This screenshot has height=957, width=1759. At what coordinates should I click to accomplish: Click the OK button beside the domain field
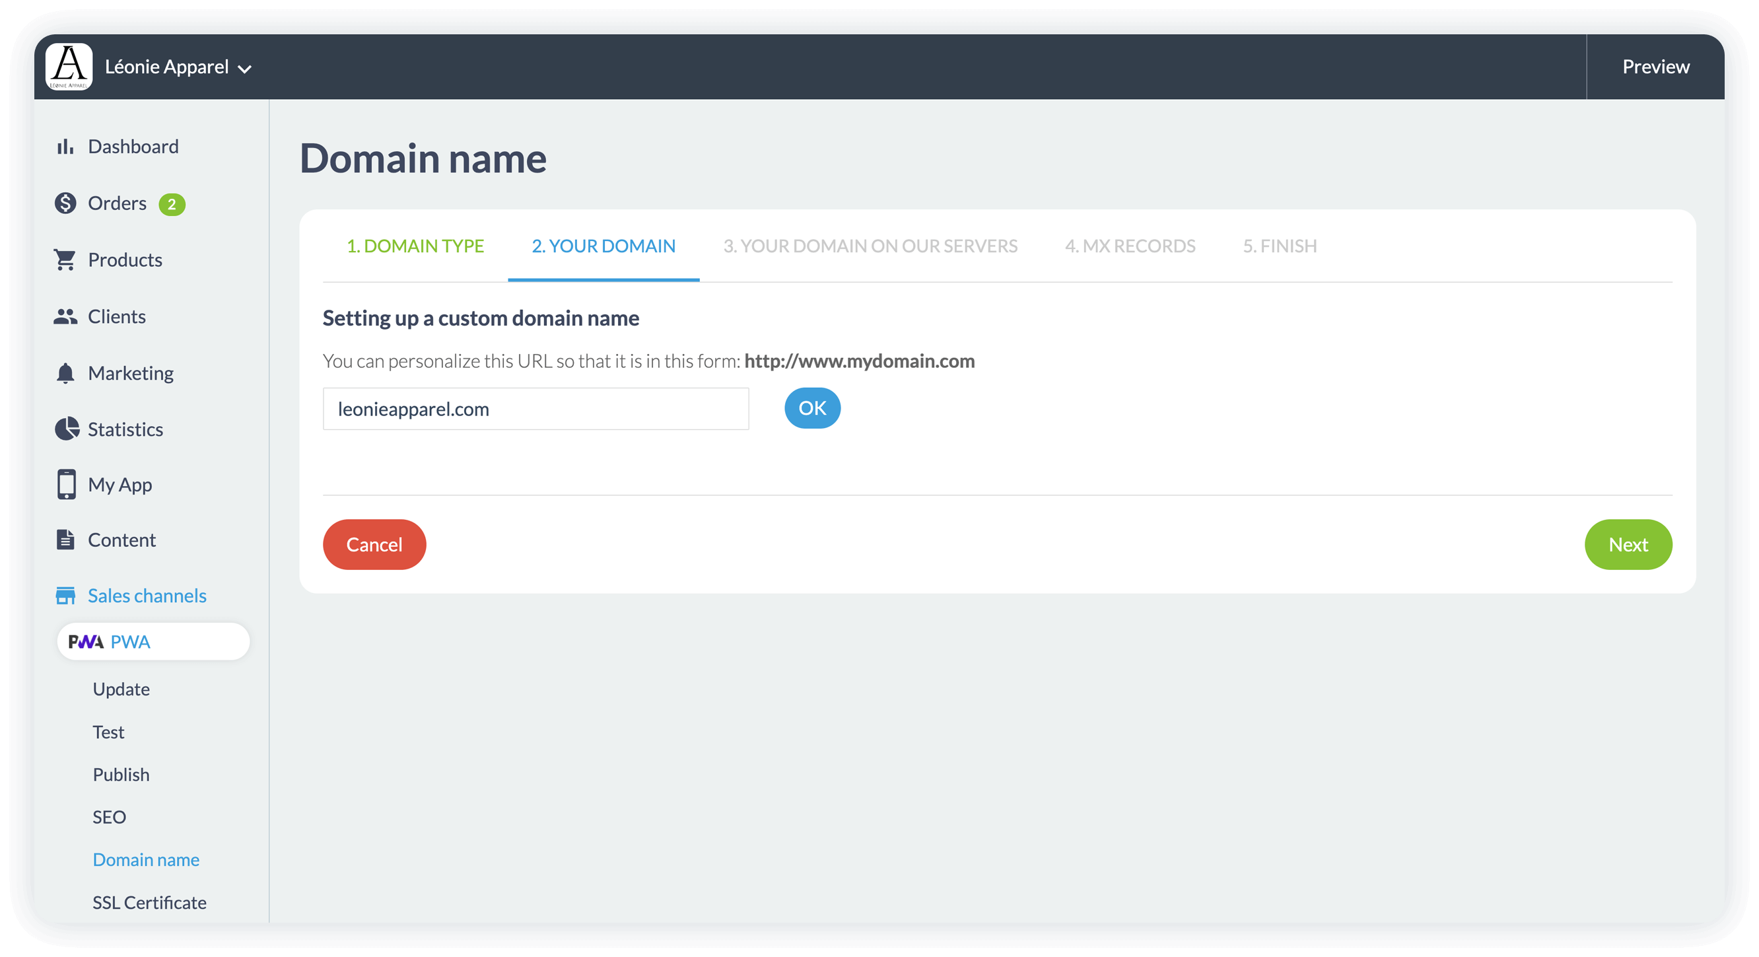pyautogui.click(x=812, y=408)
